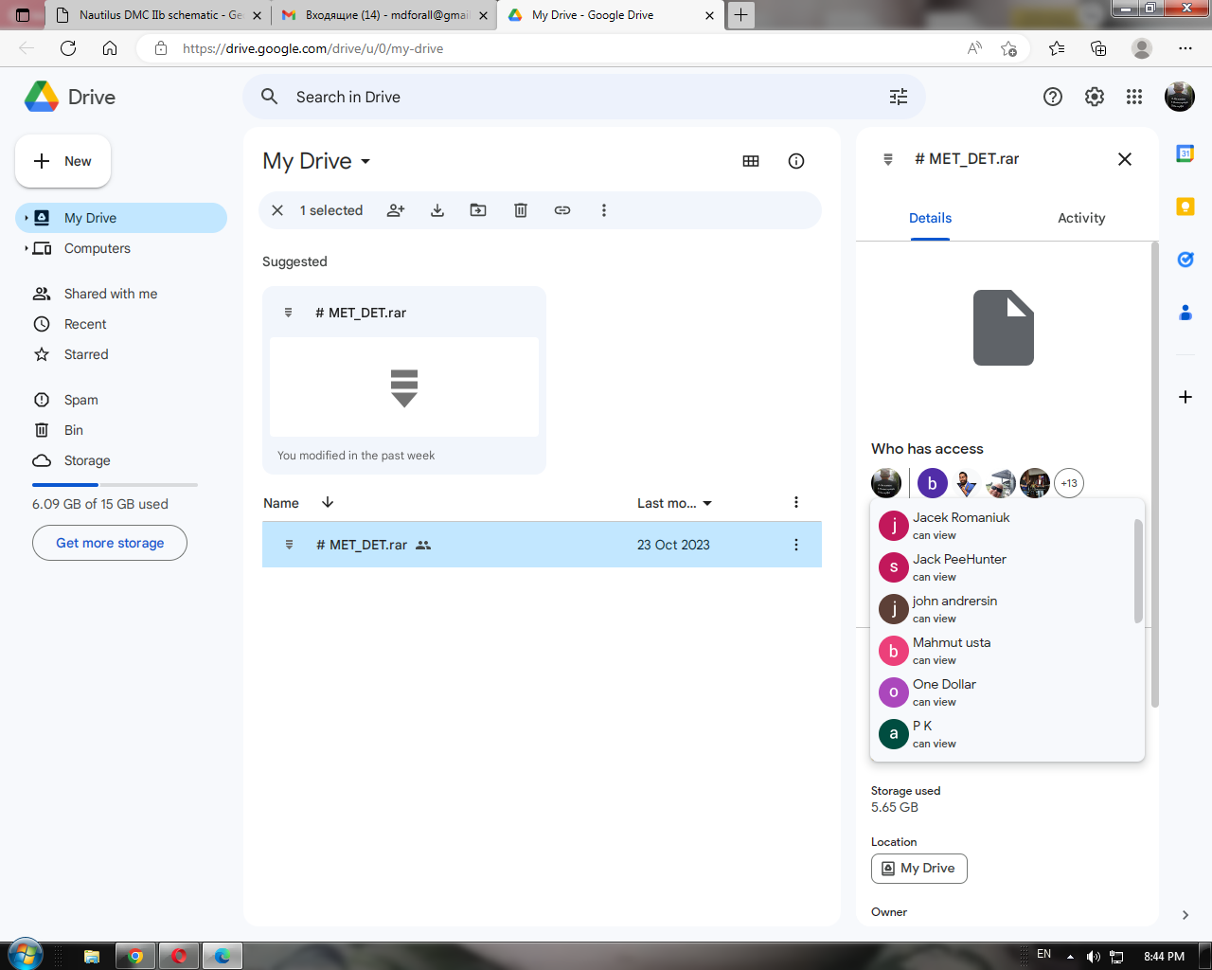Copy link using the chain icon

click(562, 210)
